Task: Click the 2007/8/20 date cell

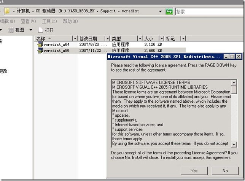Action: [x=93, y=44]
